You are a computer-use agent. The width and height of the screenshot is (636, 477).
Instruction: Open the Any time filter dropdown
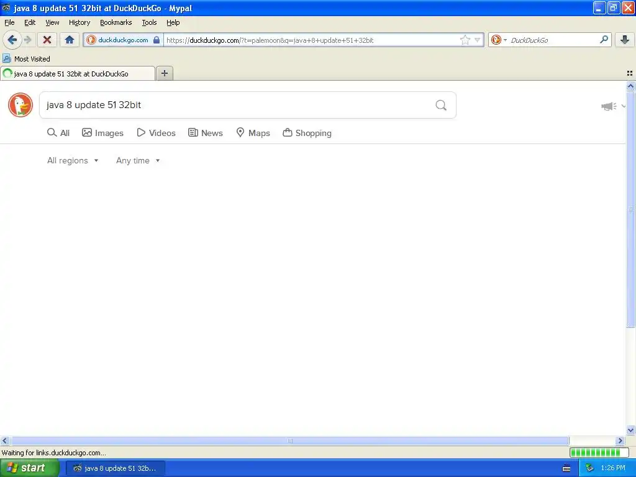pyautogui.click(x=138, y=161)
